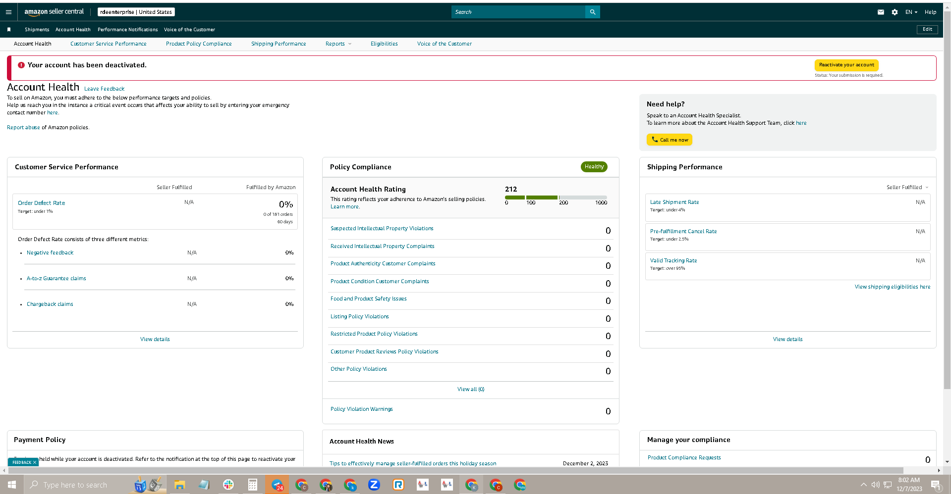Click the red deactivation alert icon
This screenshot has height=494, width=951.
[x=21, y=65]
